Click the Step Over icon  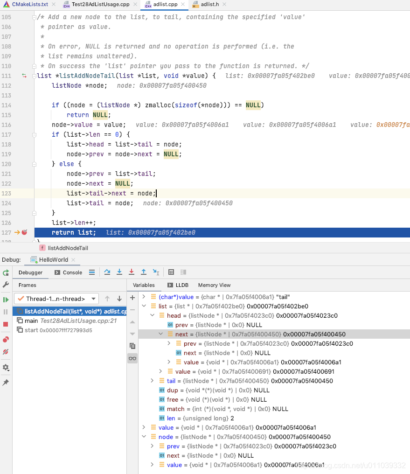[x=107, y=272]
